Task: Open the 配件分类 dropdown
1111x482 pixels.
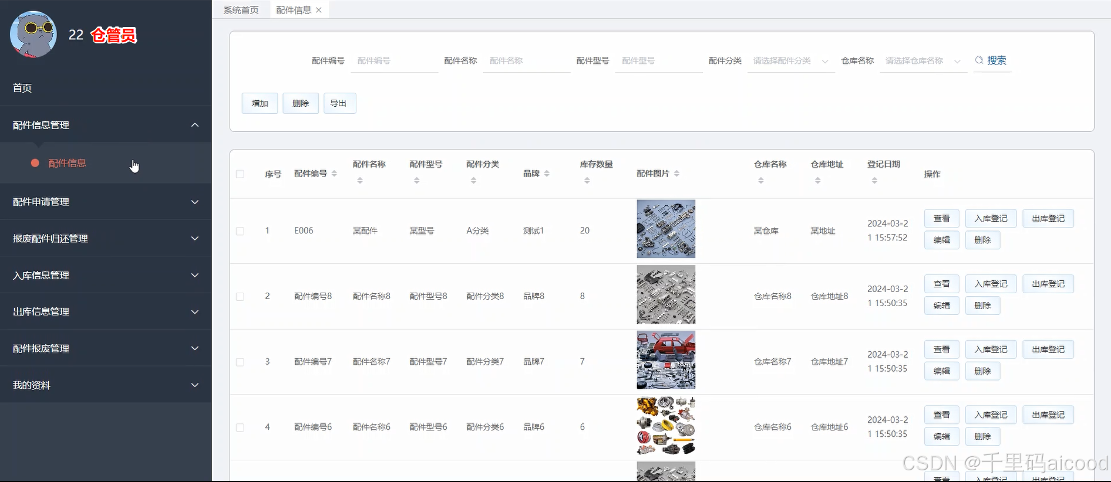Action: point(790,61)
